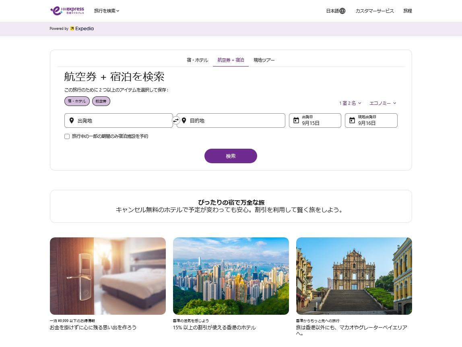Toggle the 宿・ホテル chip
The height and width of the screenshot is (347, 462).
tap(77, 101)
